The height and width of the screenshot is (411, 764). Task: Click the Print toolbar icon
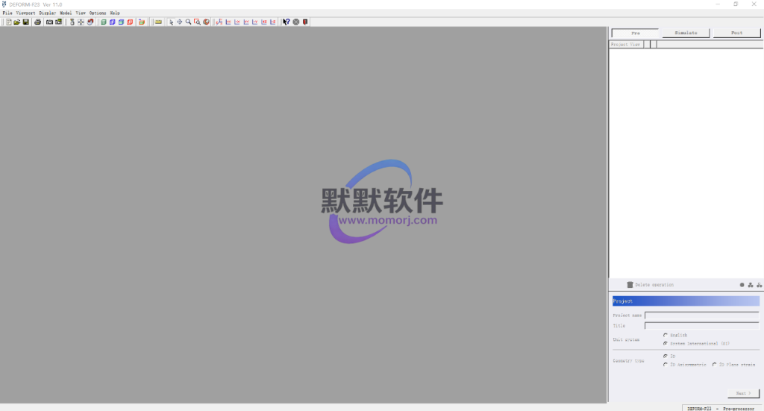[x=37, y=22]
